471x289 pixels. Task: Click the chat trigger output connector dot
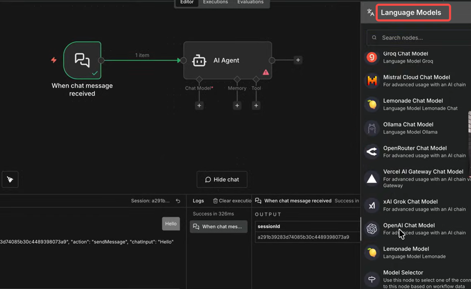pos(101,60)
